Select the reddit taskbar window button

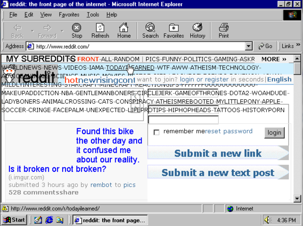[x=110, y=220]
